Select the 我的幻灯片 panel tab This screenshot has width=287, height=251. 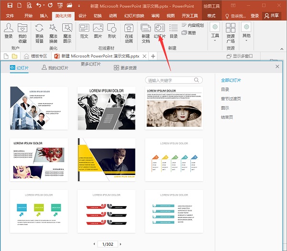pos(55,68)
